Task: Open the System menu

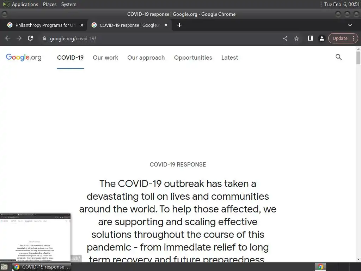Action: tap(69, 4)
